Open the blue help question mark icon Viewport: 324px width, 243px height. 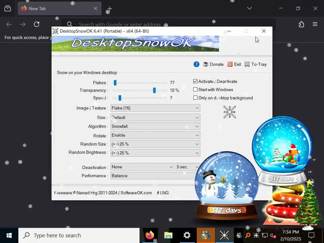pos(196,64)
